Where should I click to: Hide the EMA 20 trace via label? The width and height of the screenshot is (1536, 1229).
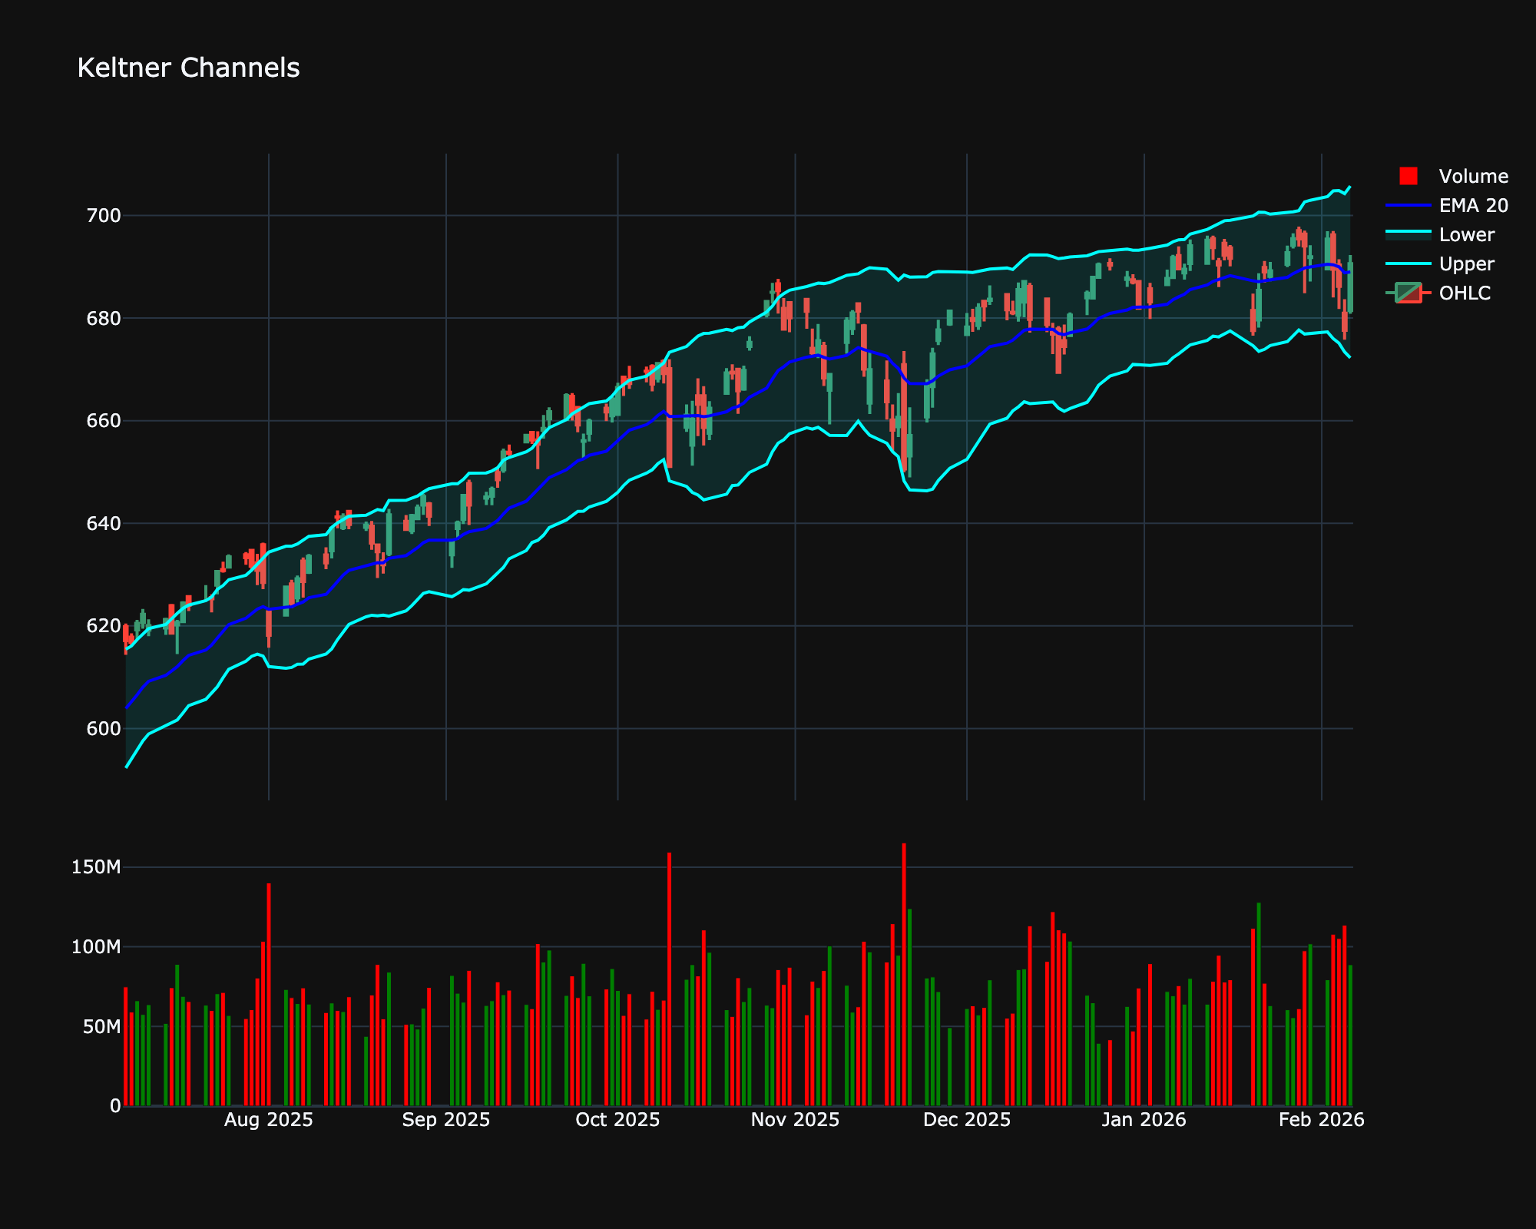[1473, 206]
